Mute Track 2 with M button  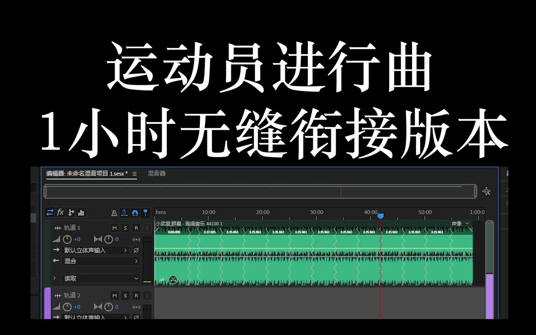[114, 296]
